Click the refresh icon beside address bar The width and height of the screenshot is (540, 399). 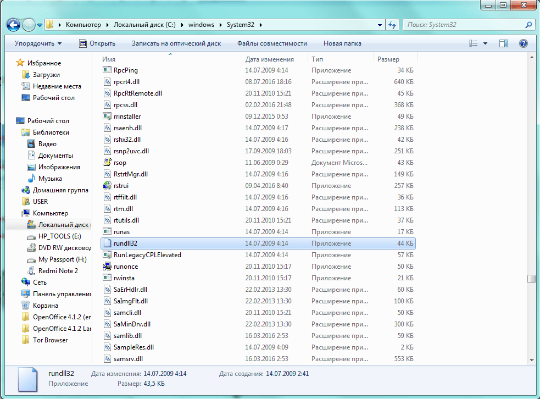click(392, 25)
